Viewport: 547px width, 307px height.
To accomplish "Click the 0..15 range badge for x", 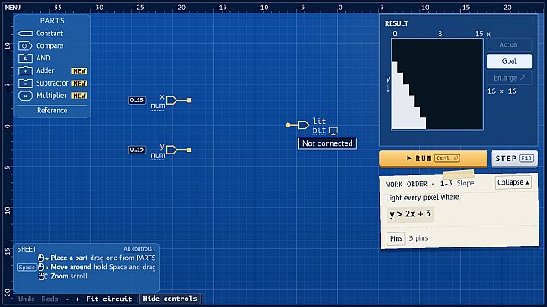I will point(137,101).
